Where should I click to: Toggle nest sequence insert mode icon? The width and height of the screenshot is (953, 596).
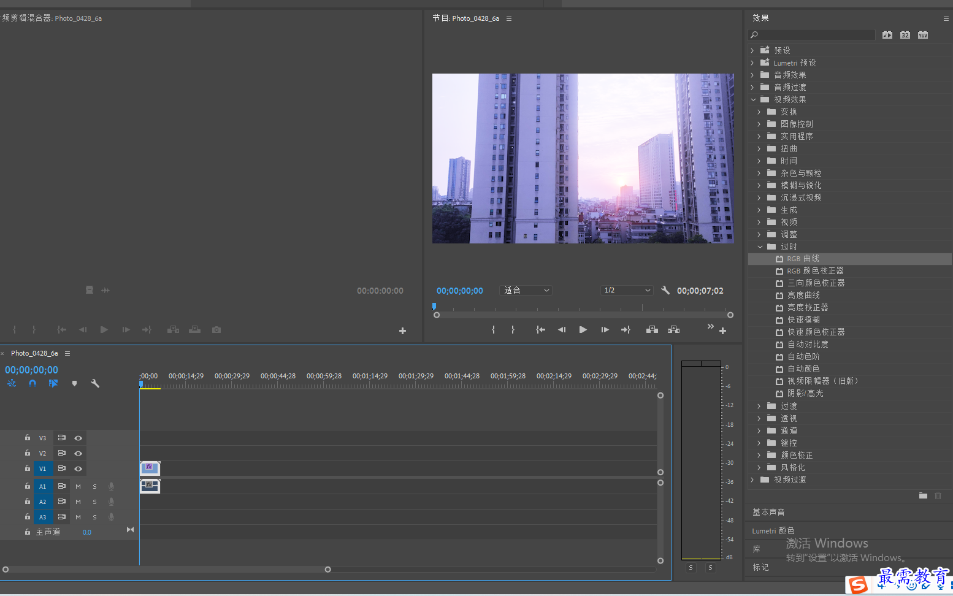pyautogui.click(x=12, y=383)
